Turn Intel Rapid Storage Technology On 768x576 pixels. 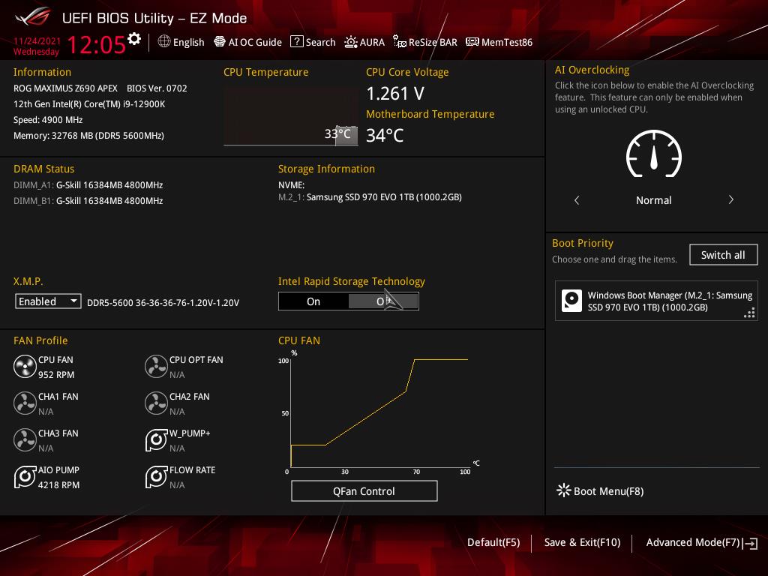click(313, 301)
